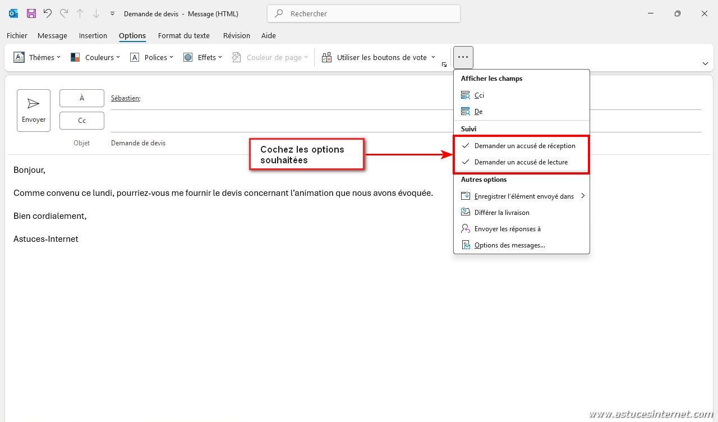Click Différer la livraison option
The image size is (718, 422).
tap(501, 213)
